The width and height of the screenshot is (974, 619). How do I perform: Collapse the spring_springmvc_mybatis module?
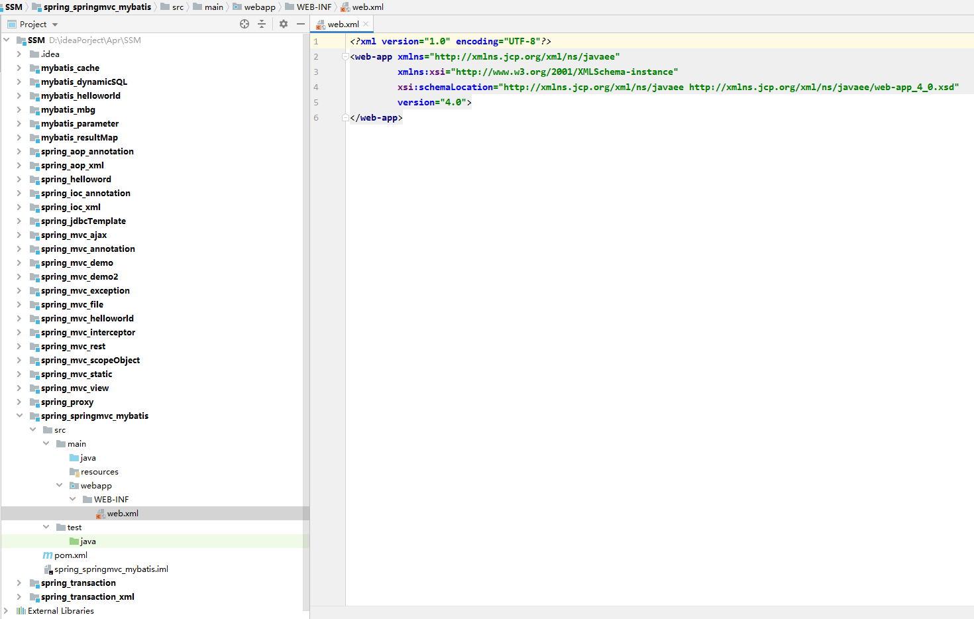[x=19, y=416]
